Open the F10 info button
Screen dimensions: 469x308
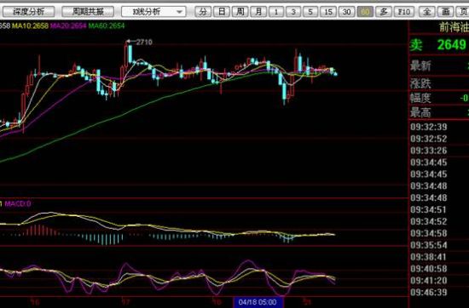pyautogui.click(x=404, y=12)
